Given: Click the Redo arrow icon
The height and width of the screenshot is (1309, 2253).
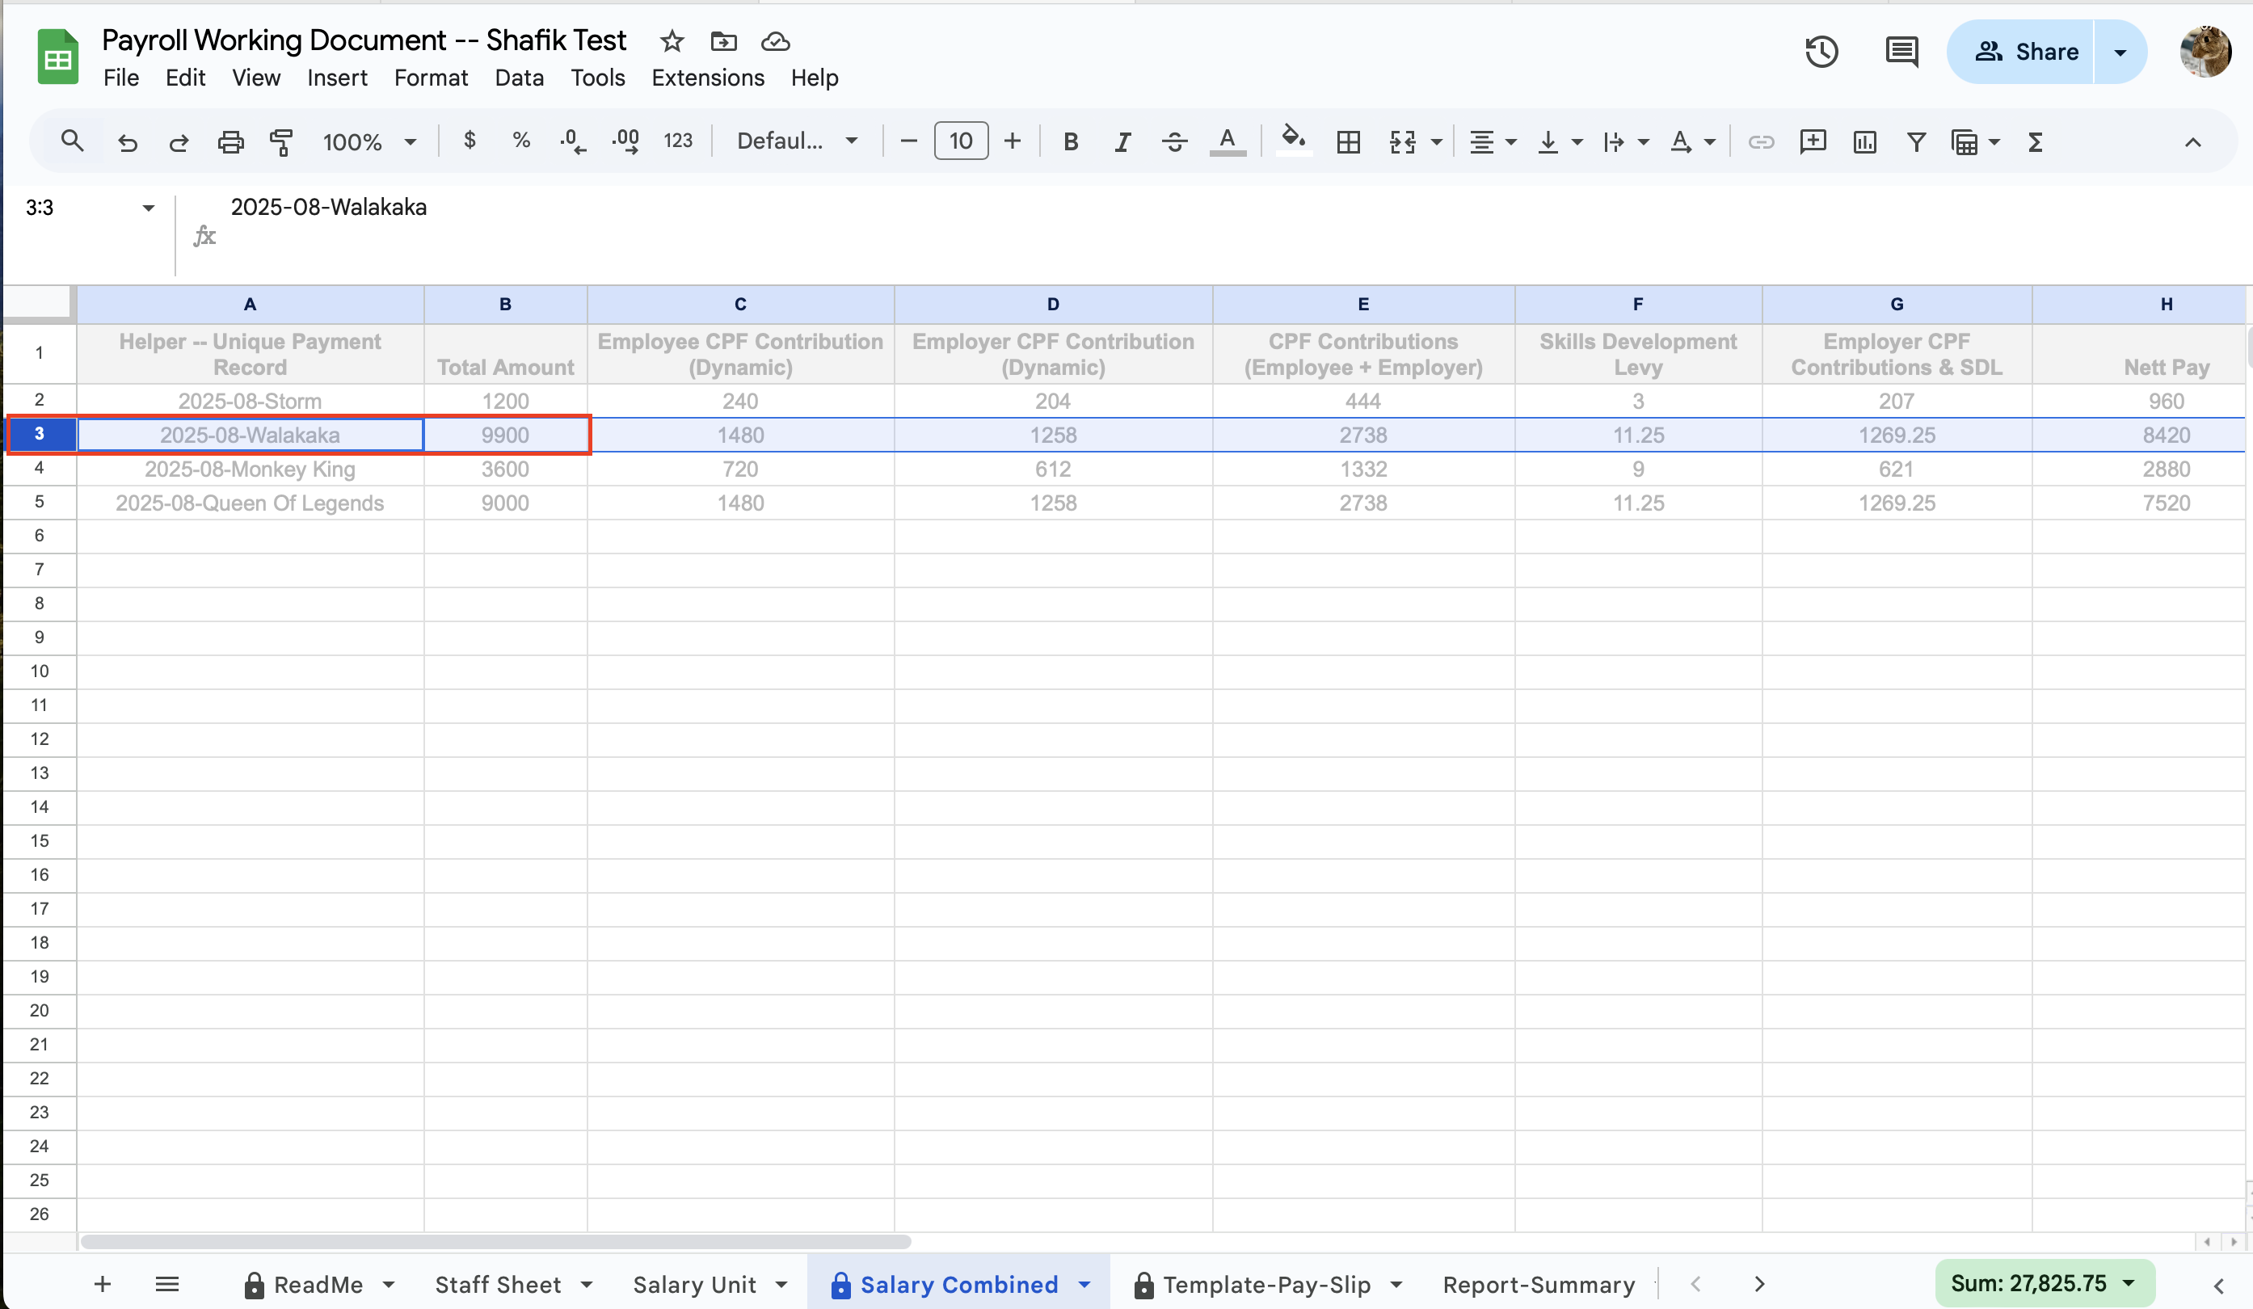Looking at the screenshot, I should point(179,141).
